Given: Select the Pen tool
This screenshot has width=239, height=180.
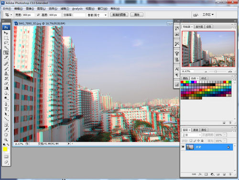Looking at the screenshot, I should 6,104.
